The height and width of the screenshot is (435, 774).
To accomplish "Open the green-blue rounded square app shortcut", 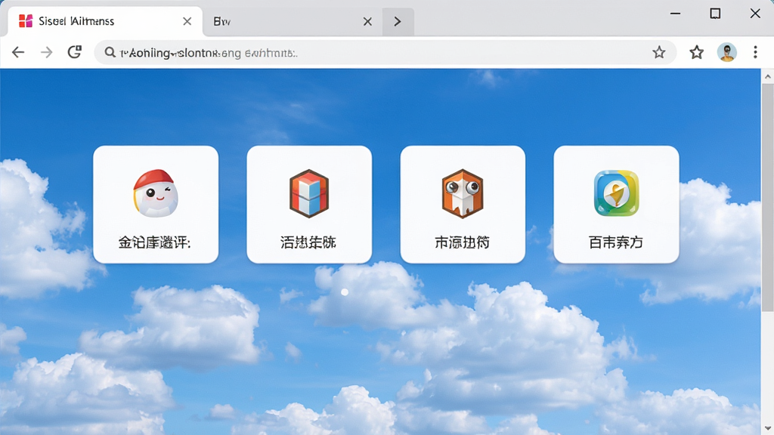I will point(616,204).
